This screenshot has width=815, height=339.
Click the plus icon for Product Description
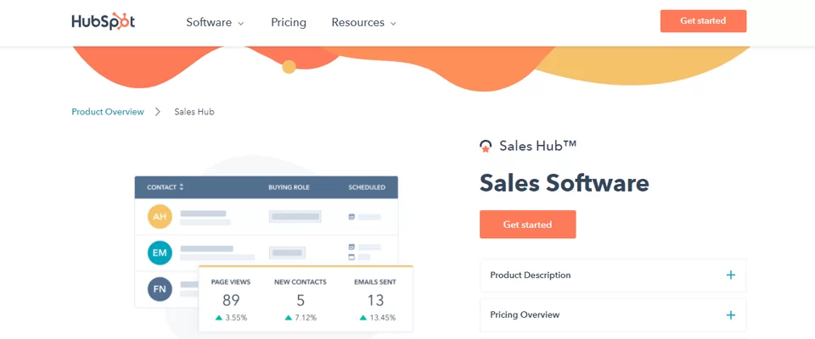(x=731, y=275)
